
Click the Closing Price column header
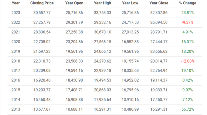tap(42, 3)
